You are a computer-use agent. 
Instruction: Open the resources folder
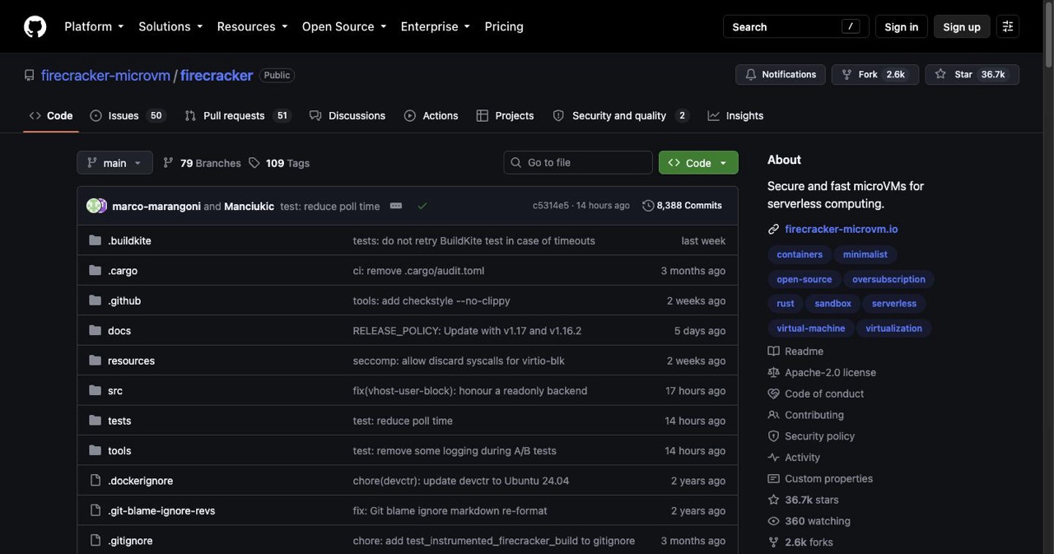[131, 361]
